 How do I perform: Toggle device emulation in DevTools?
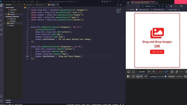pos(133,72)
